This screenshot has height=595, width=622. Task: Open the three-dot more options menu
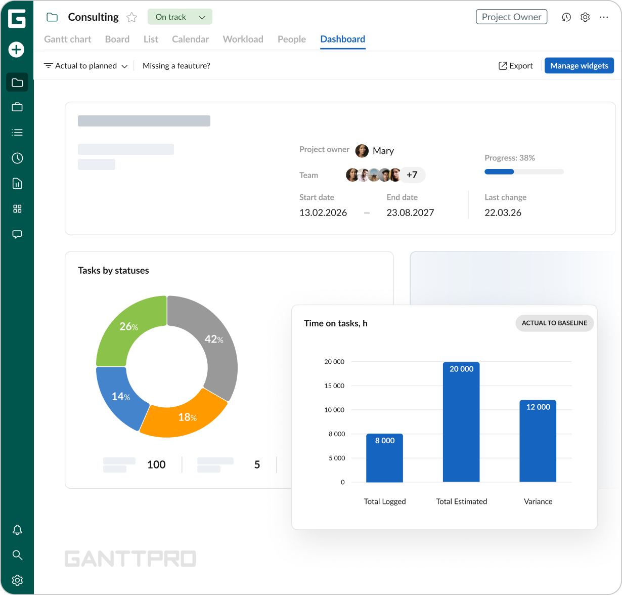click(604, 17)
